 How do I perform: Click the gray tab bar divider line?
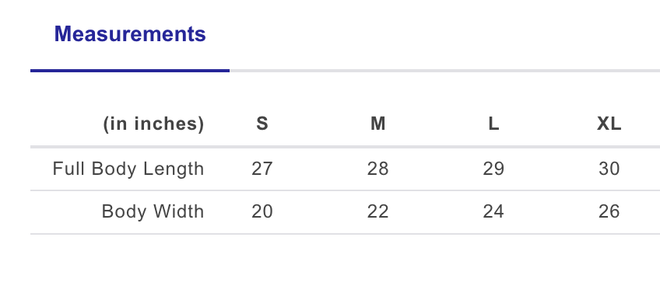pyautogui.click(x=444, y=71)
